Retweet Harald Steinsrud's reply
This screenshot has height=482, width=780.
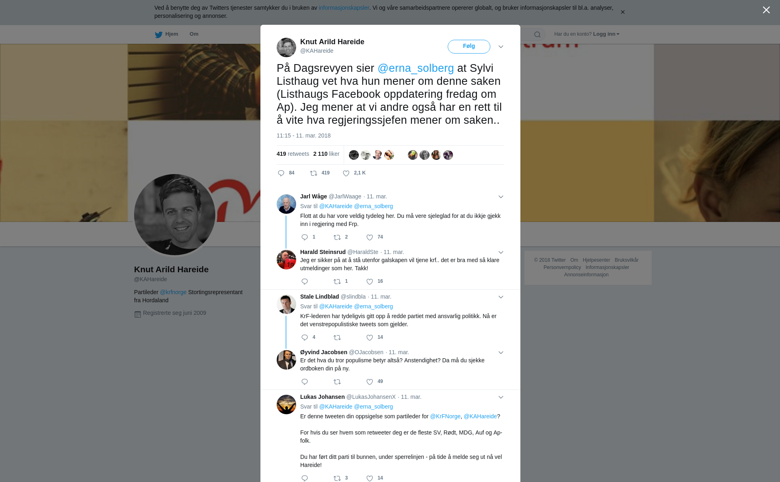click(337, 282)
